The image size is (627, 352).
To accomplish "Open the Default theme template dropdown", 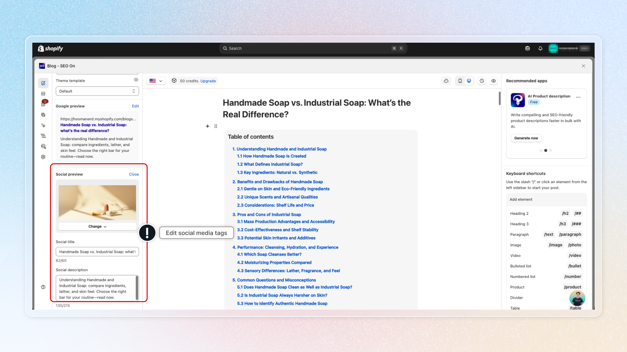I will (x=97, y=91).
